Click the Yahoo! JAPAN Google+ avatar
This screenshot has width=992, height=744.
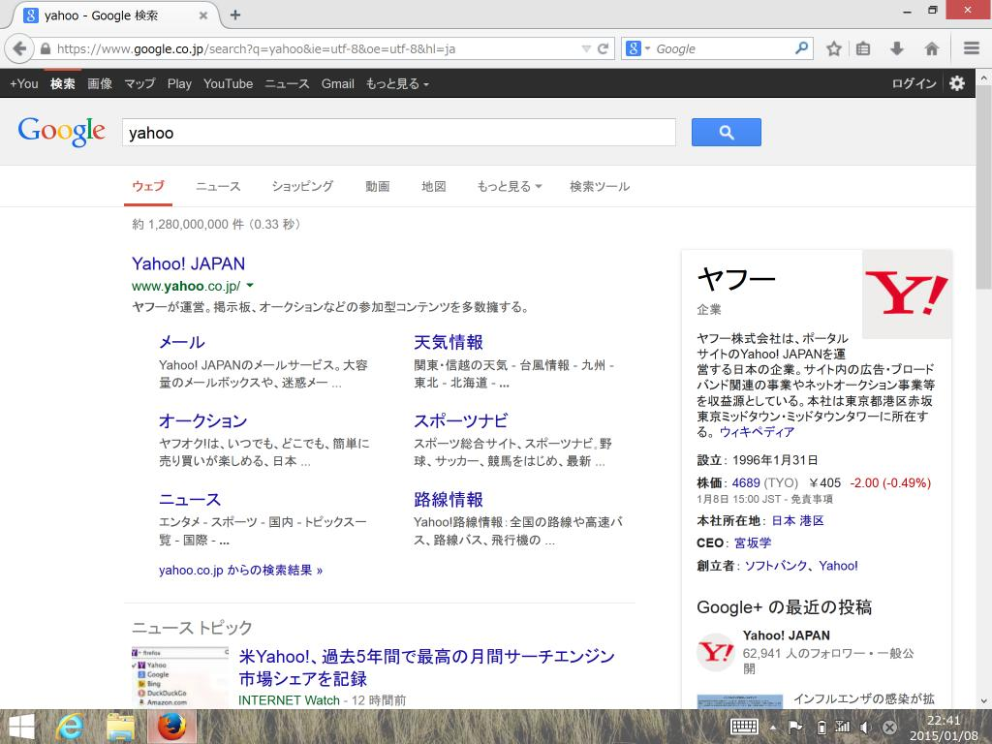(x=715, y=652)
